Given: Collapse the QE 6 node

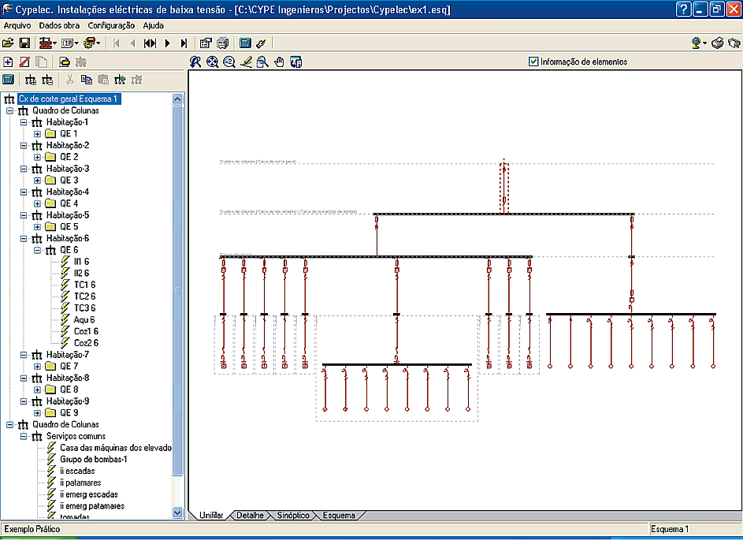Looking at the screenshot, I should tap(37, 250).
